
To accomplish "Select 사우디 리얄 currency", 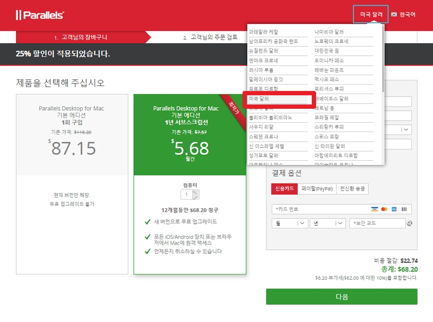I will point(278,127).
